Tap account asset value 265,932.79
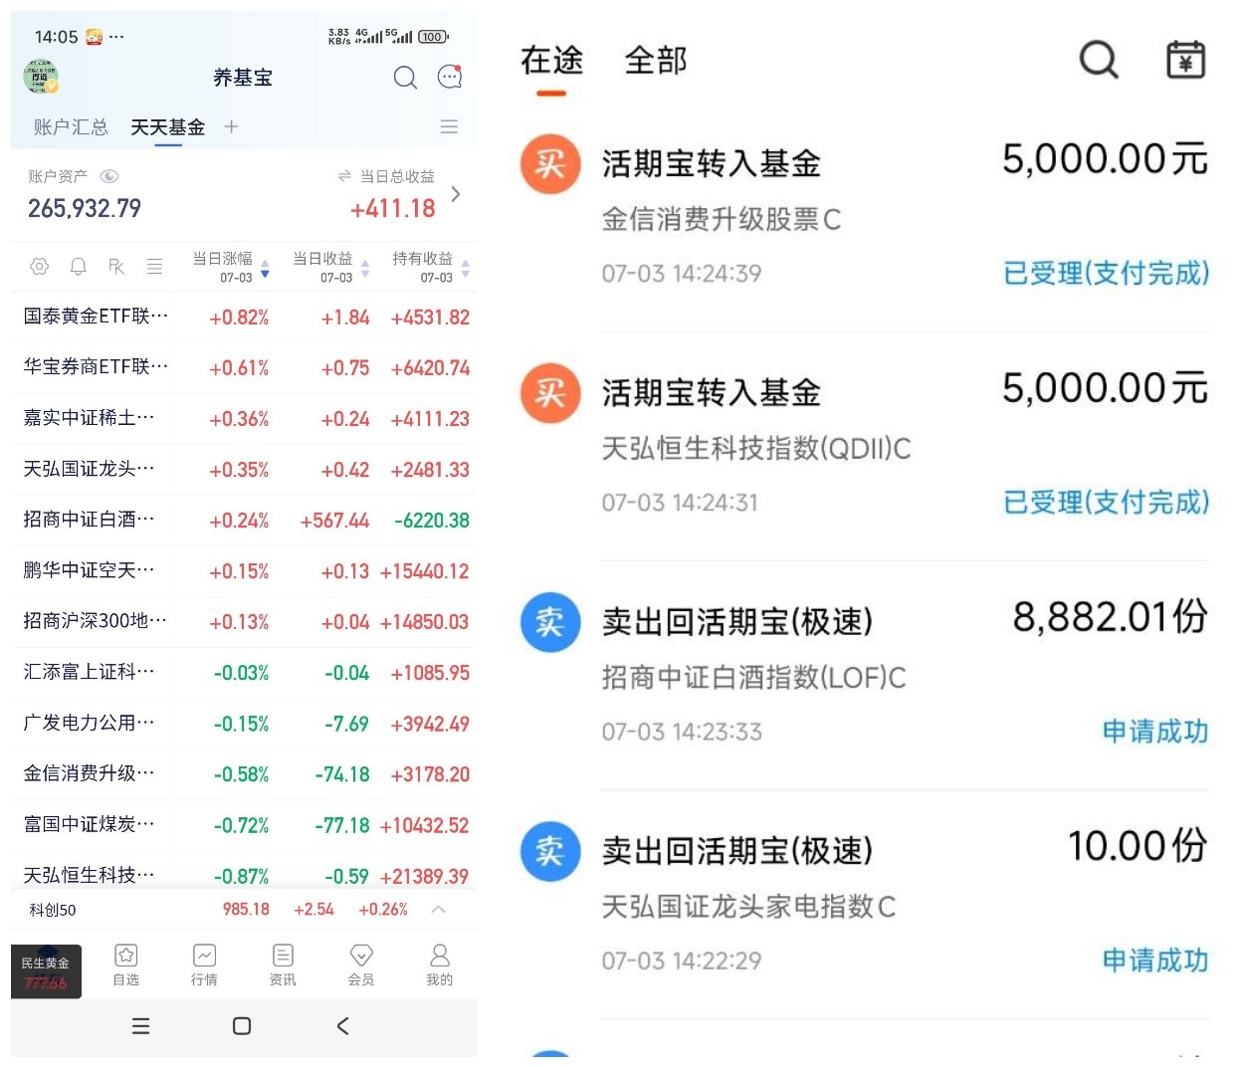Viewport: 1252px width, 1067px height. click(x=85, y=208)
